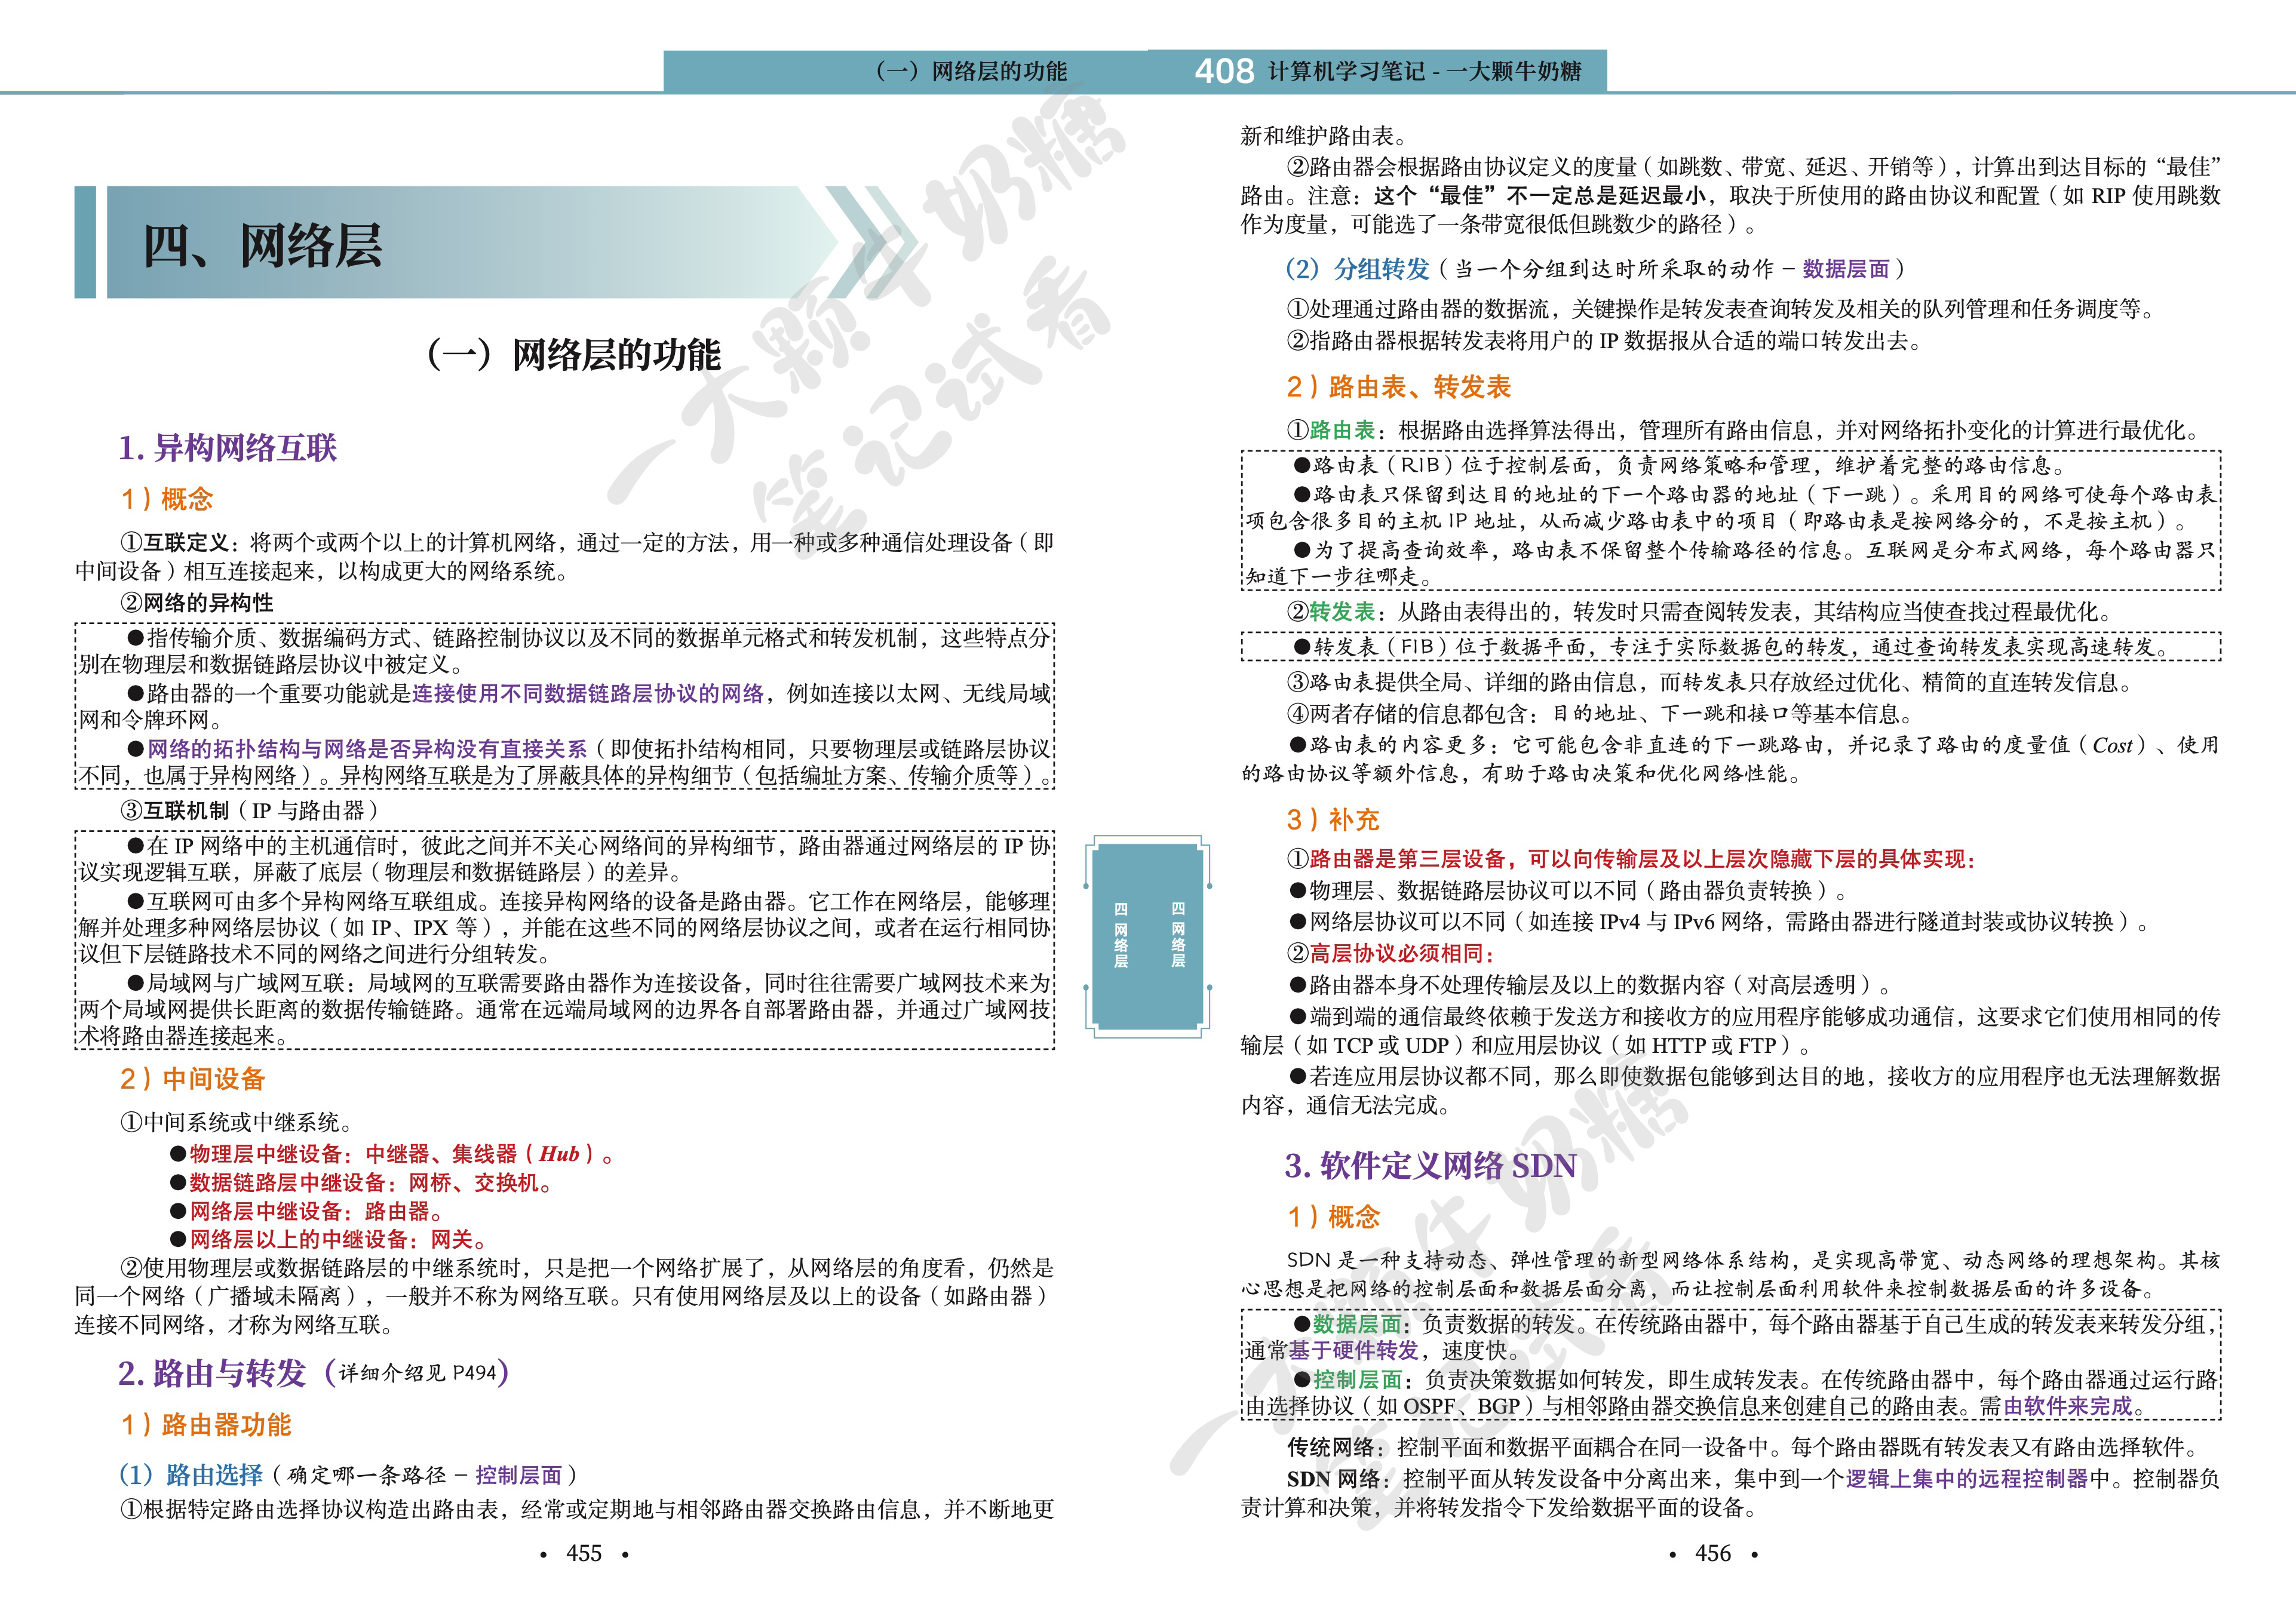The width and height of the screenshot is (2296, 1613).
Task: Click the blue label '(1) 路由选择'
Action: tap(190, 1475)
